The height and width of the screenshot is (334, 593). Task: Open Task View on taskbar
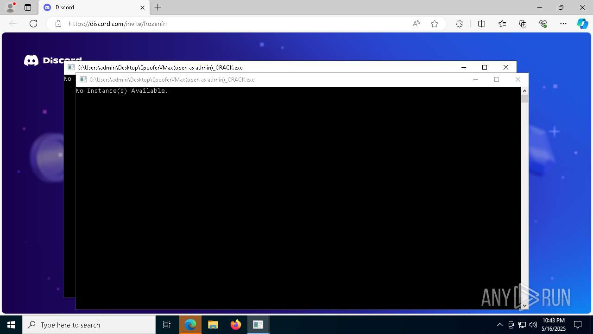click(x=167, y=325)
